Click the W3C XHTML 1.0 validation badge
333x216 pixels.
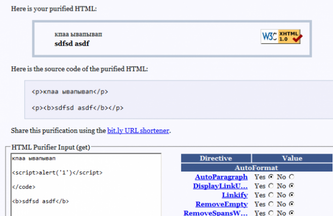click(x=281, y=36)
